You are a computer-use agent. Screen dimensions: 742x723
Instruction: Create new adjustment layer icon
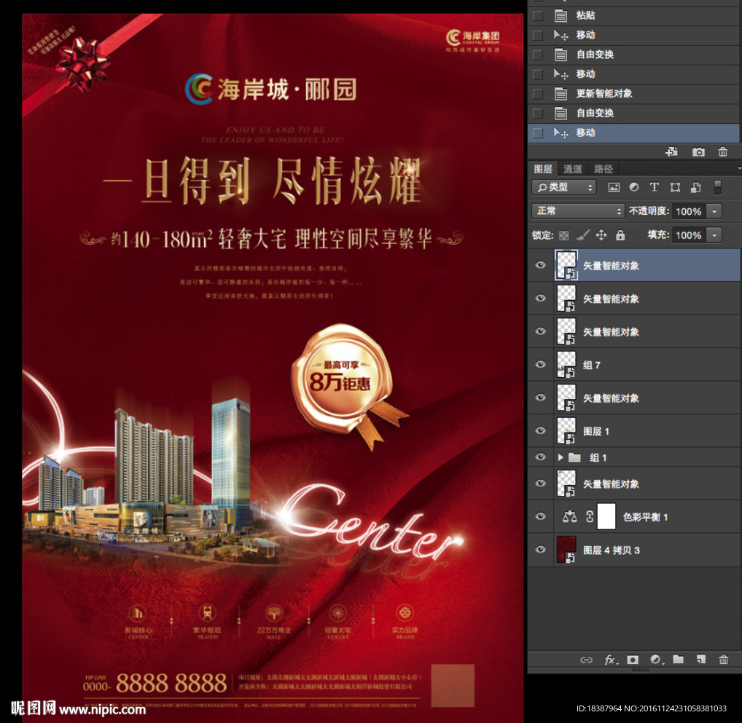pyautogui.click(x=655, y=660)
